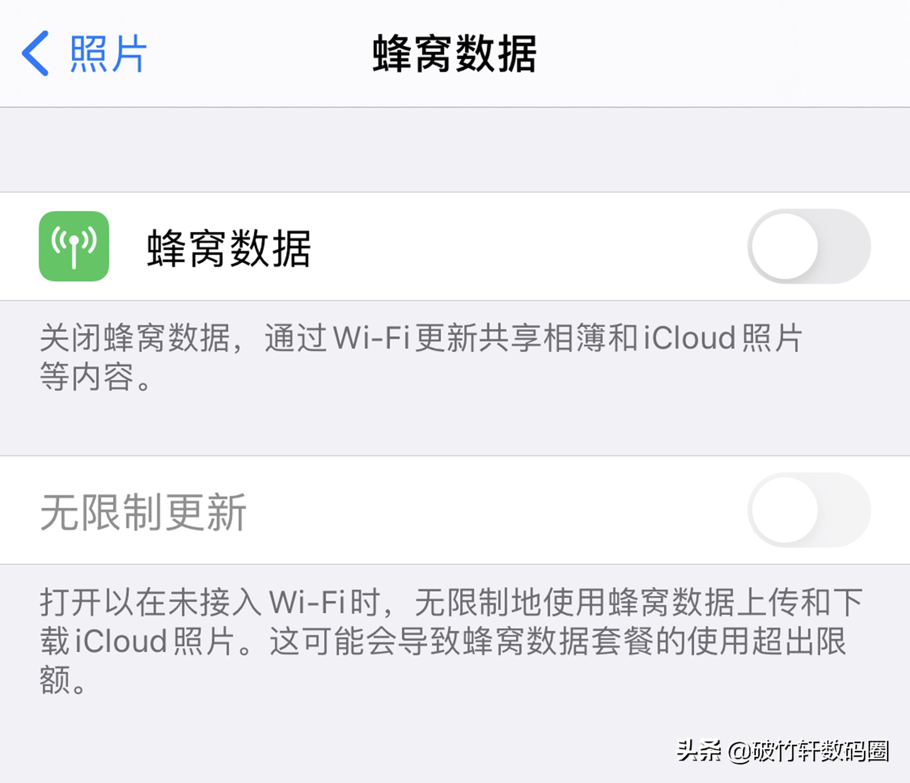This screenshot has height=783, width=910.
Task: Select the 蜂窝数据 page title
Action: (x=455, y=52)
